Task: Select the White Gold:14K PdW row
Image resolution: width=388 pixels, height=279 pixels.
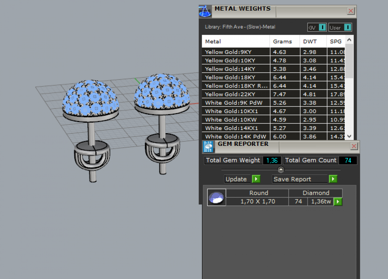Action: click(236, 136)
